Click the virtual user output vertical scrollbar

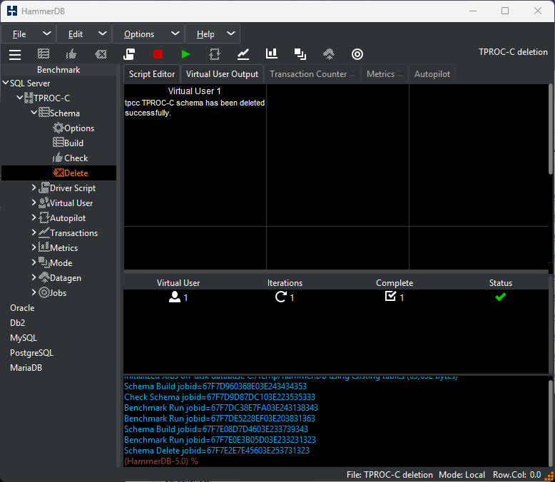(551, 129)
